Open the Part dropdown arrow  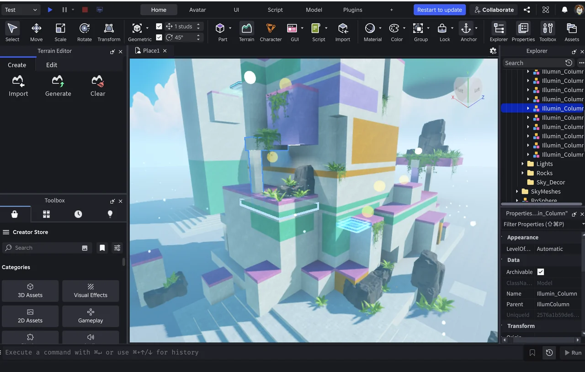230,28
